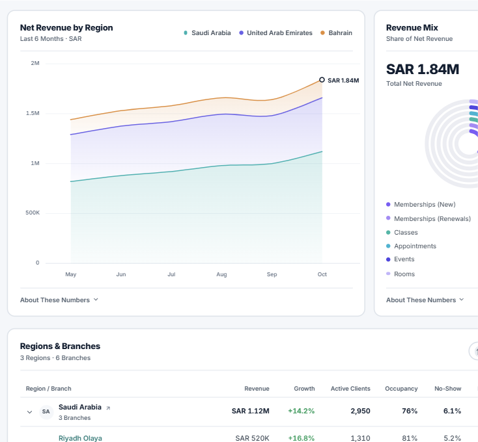
Task: Click 3 Branches under Saudi Arabia
Action: 74,418
